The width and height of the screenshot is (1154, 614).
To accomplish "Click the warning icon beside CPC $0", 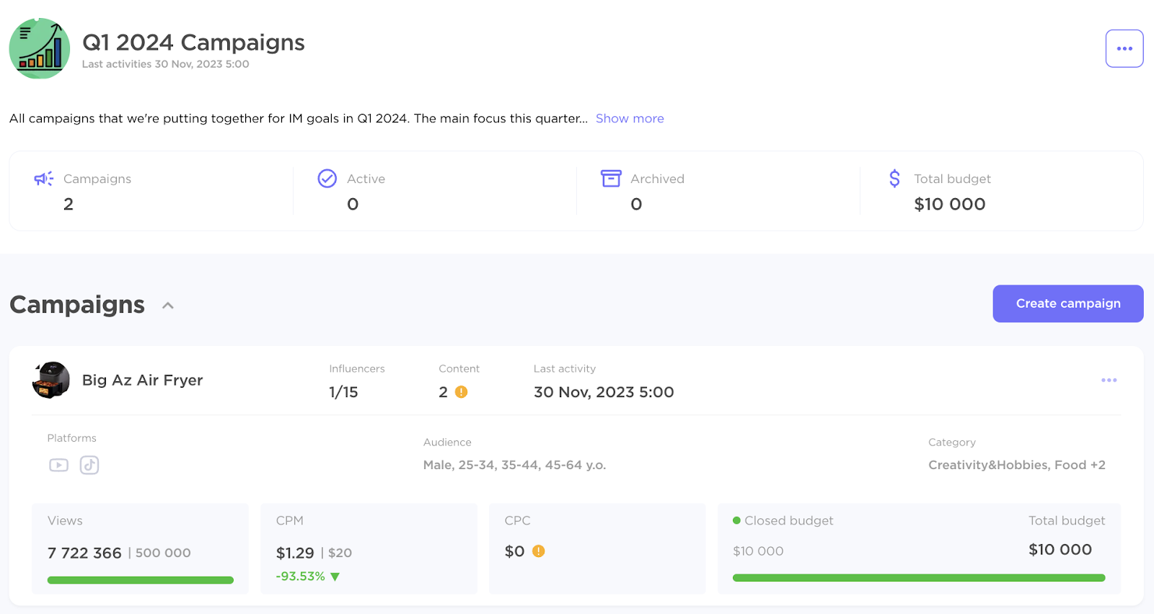I will coord(538,551).
